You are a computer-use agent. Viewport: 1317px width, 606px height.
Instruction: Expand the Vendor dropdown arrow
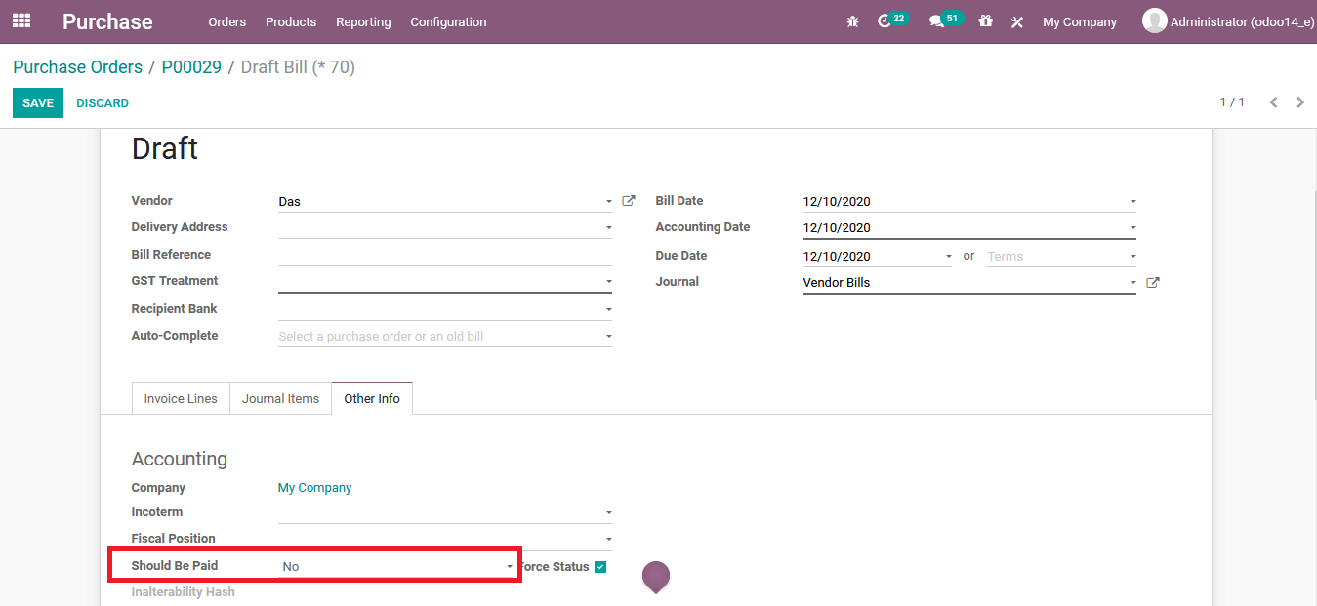point(608,202)
